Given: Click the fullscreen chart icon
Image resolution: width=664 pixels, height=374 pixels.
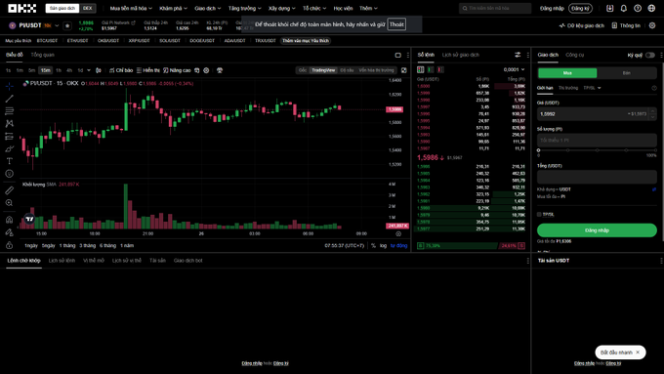Looking at the screenshot, I should point(404,70).
